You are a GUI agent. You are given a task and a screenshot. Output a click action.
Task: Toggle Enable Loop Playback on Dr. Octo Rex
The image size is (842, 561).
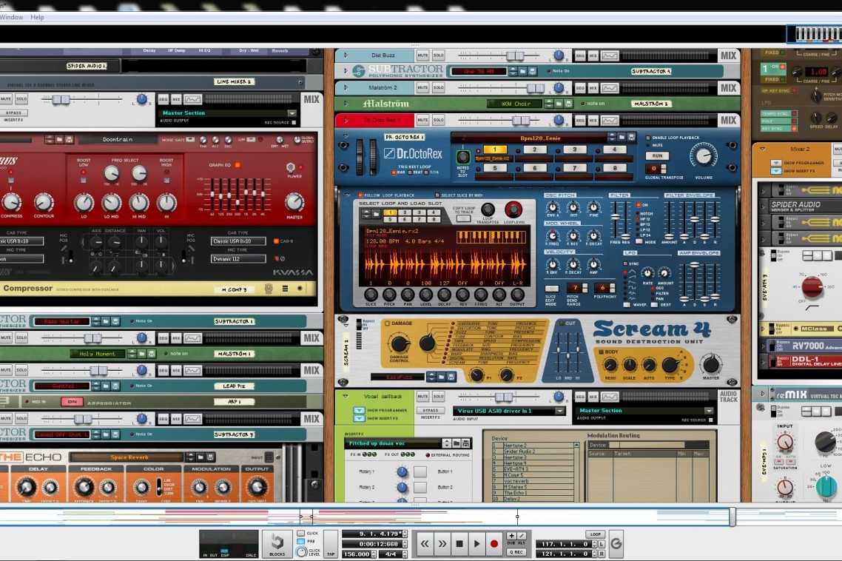point(647,138)
